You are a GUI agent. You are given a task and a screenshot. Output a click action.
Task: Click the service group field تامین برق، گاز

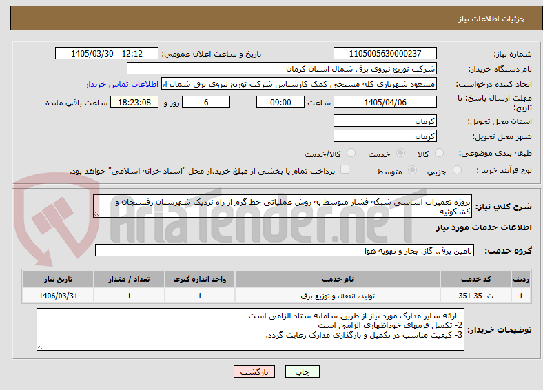pyautogui.click(x=285, y=250)
